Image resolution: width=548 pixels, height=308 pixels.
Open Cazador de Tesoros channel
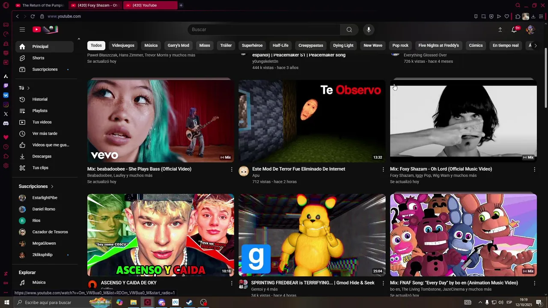coord(45,232)
